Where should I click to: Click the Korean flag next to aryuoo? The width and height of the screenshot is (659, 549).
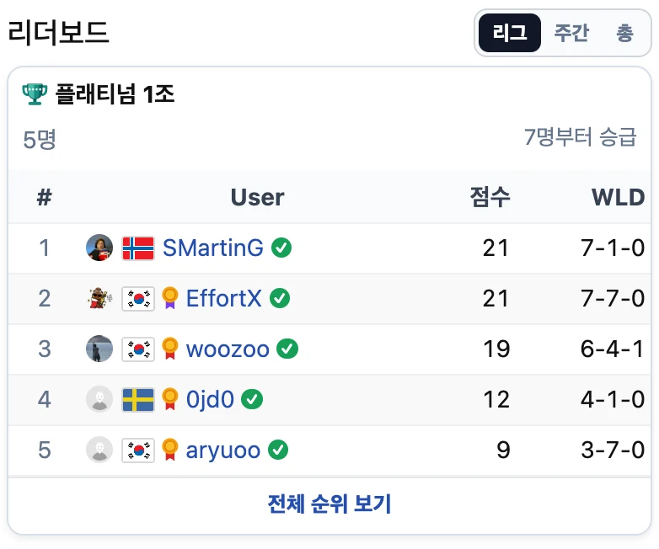138,450
